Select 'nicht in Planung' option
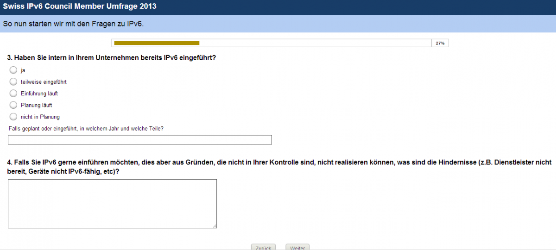The width and height of the screenshot is (556, 250). coord(13,117)
